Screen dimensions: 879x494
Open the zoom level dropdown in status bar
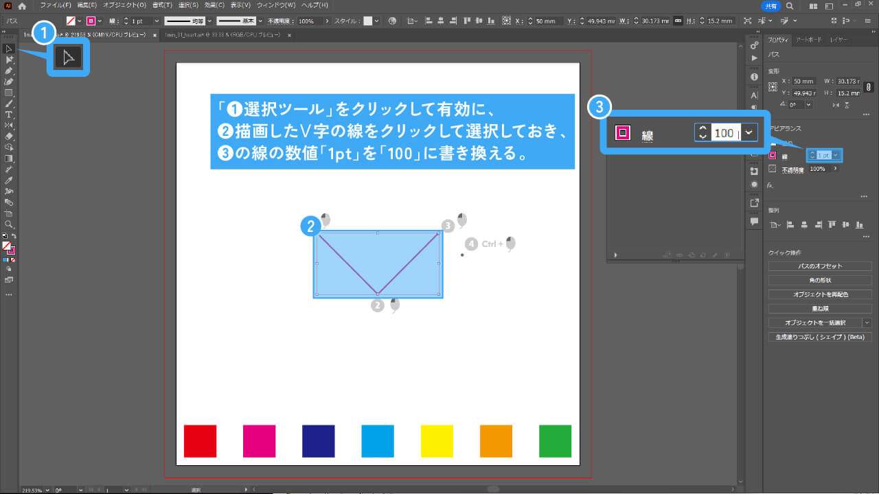(x=46, y=490)
